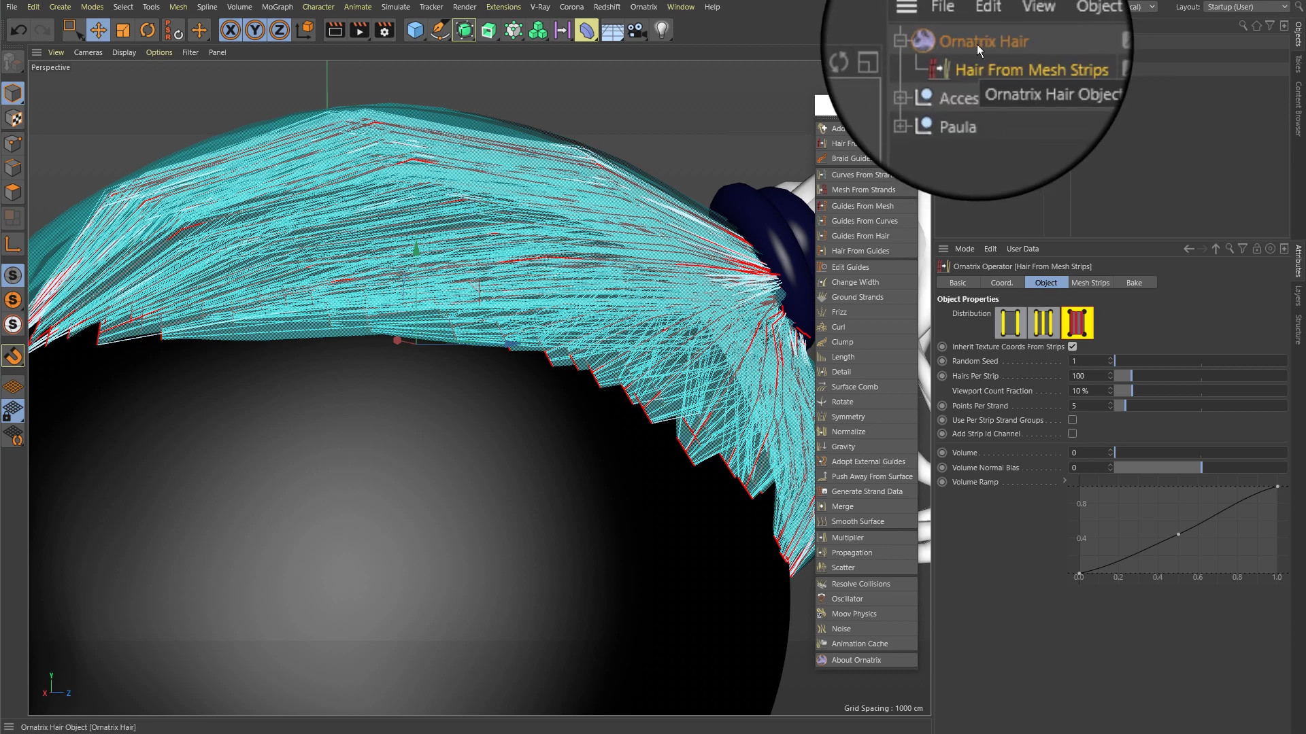
Task: Toggle Random Seed animation dot
Action: 942,361
